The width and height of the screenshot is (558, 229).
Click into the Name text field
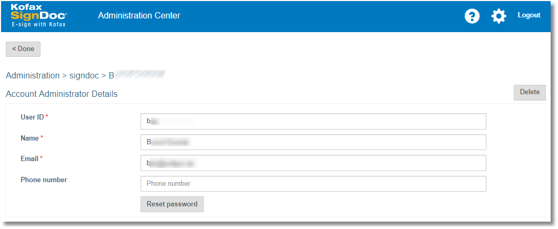[x=313, y=142]
